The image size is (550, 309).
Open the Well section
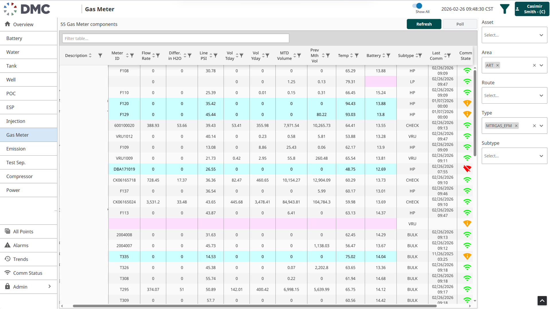coord(29,80)
